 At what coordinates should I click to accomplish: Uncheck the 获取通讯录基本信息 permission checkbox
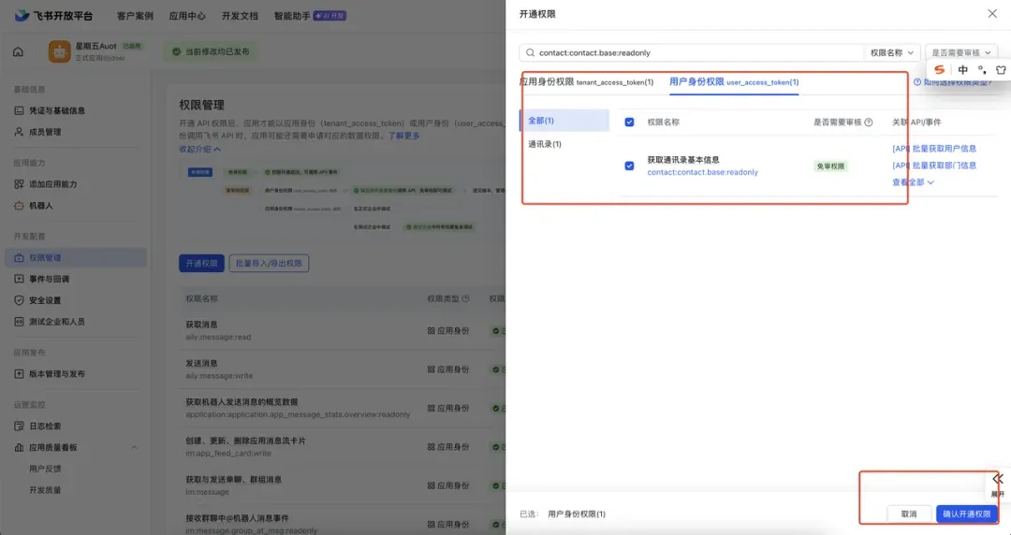click(629, 166)
